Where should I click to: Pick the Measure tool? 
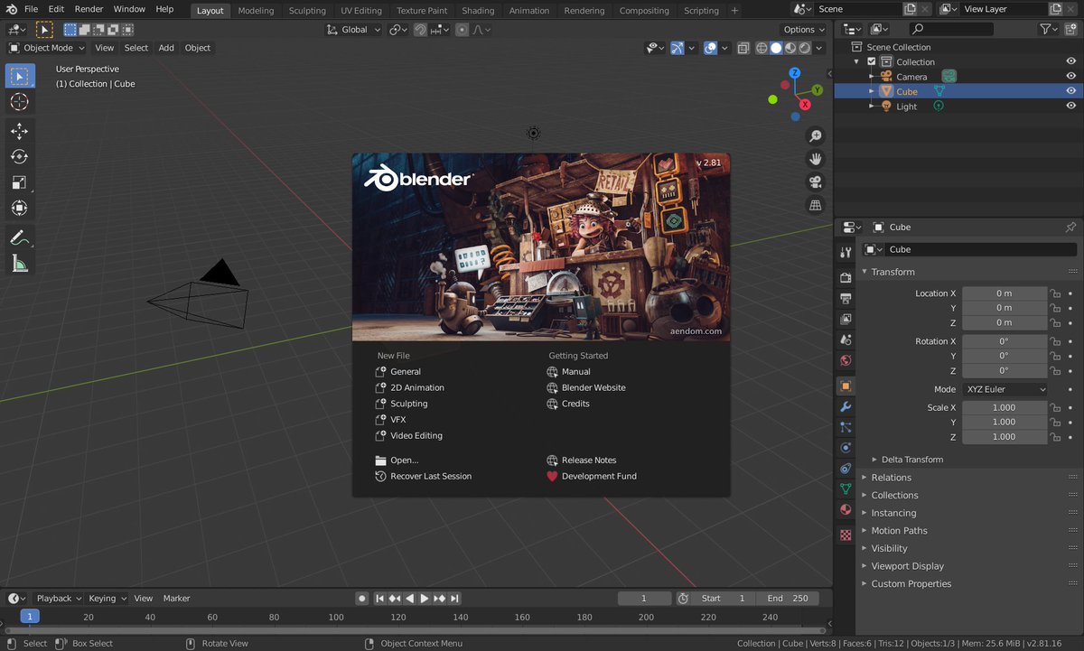click(19, 264)
